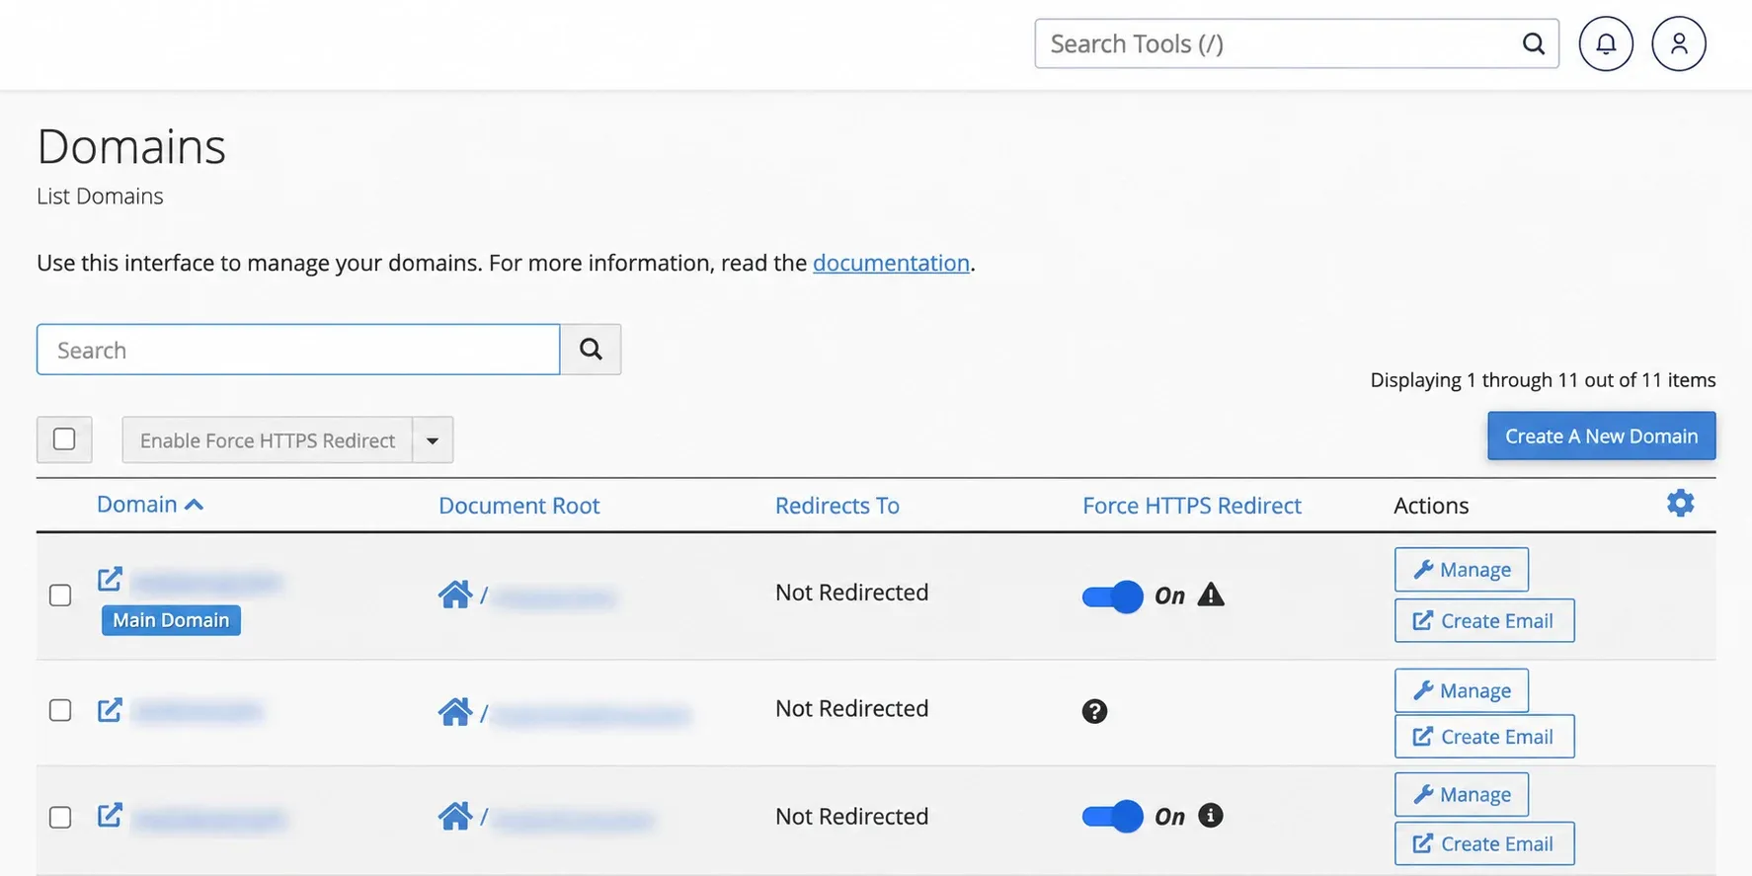Tick the Main Domain row checkbox
This screenshot has height=876, width=1752.
click(60, 596)
